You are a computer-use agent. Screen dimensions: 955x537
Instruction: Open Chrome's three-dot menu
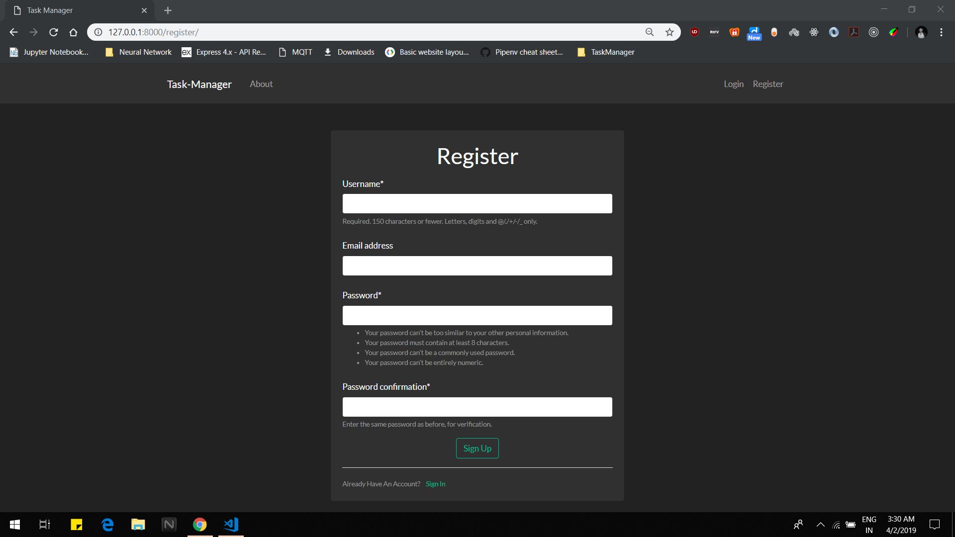pos(941,32)
